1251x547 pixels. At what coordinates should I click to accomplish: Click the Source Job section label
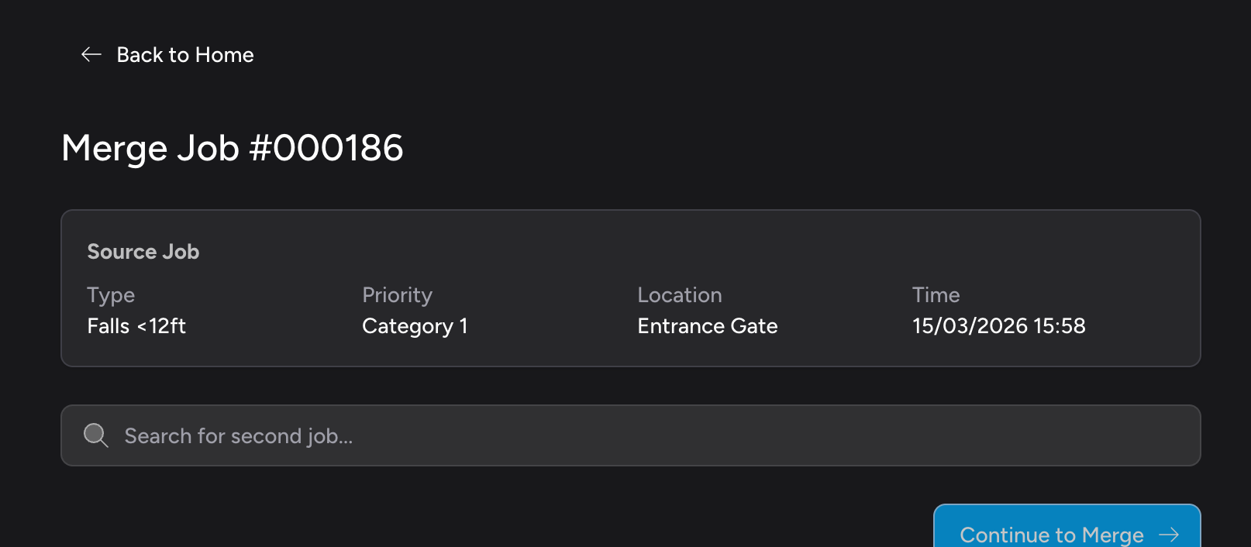click(x=143, y=251)
